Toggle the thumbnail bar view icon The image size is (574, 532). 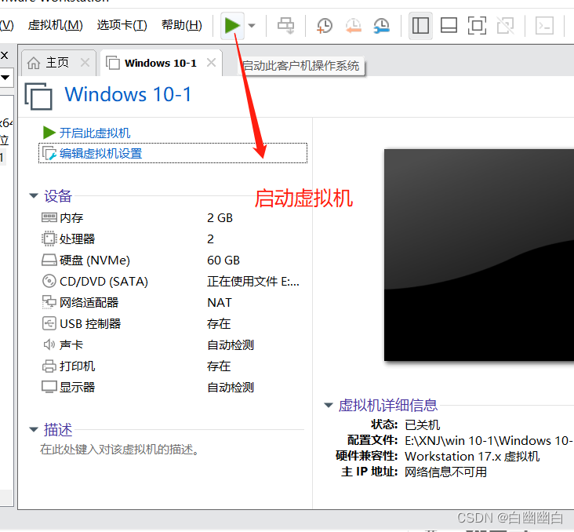pyautogui.click(x=449, y=26)
